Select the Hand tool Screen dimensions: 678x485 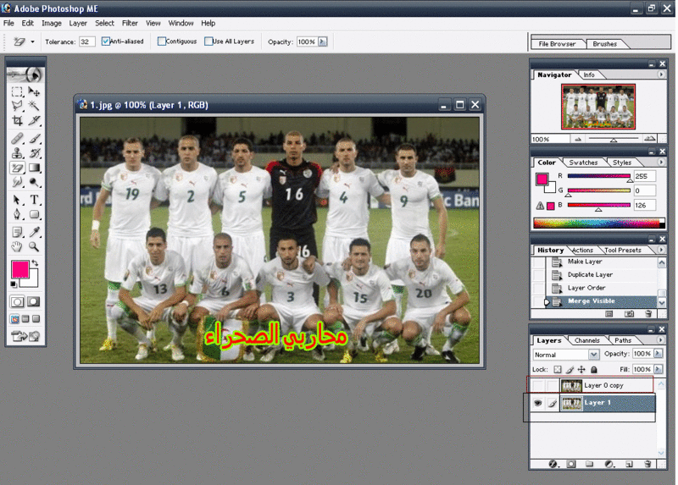point(17,246)
